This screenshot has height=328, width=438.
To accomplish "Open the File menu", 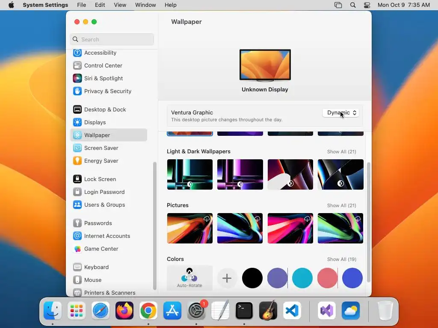I will coord(82,5).
